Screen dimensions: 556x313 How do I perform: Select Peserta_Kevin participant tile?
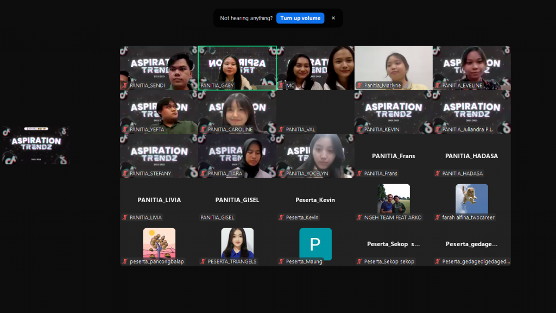point(315,200)
